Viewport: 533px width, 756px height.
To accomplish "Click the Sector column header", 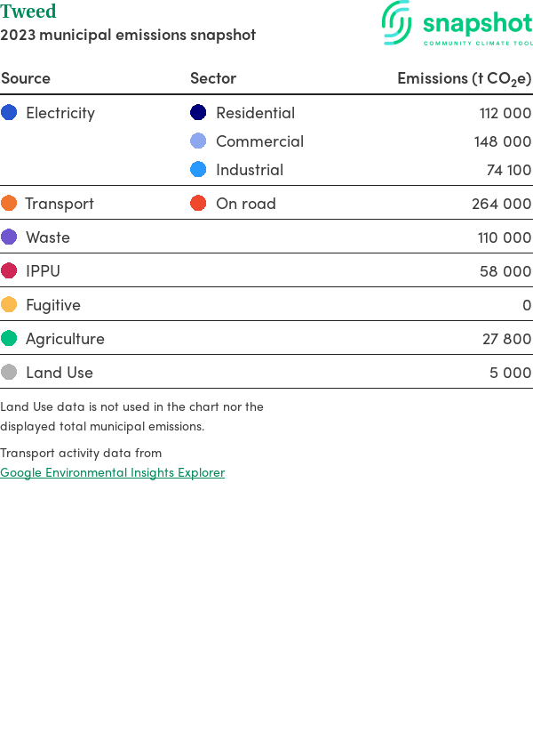I will tap(213, 78).
